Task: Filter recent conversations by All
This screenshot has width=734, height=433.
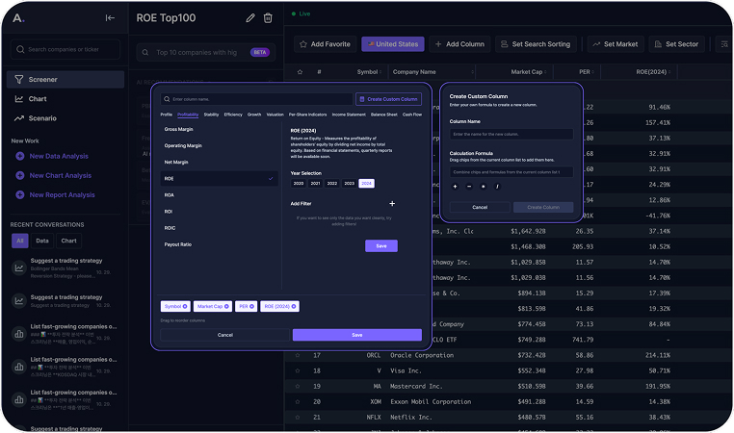Action: coord(20,241)
